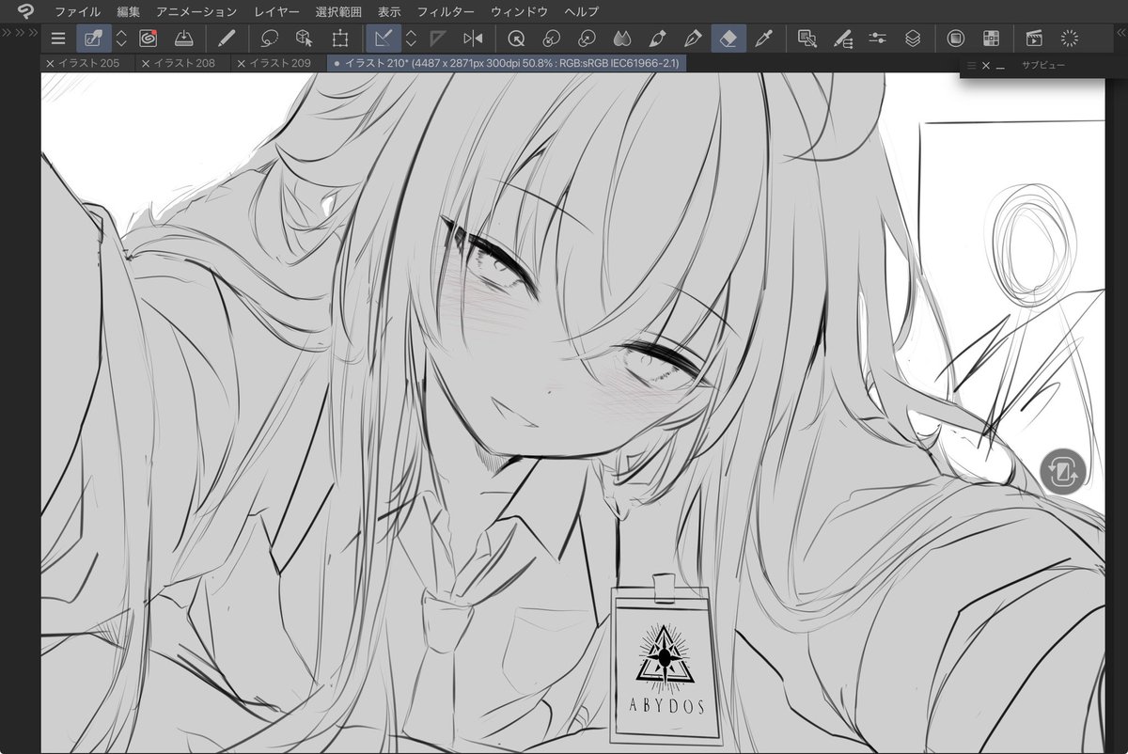
Task: Select the Blend water-drops tool
Action: (x=621, y=39)
